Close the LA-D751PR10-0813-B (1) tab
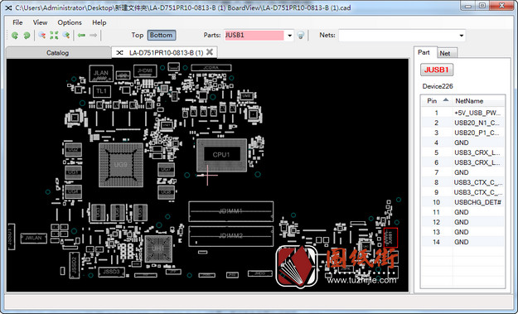This screenshot has height=314, width=518. point(210,52)
